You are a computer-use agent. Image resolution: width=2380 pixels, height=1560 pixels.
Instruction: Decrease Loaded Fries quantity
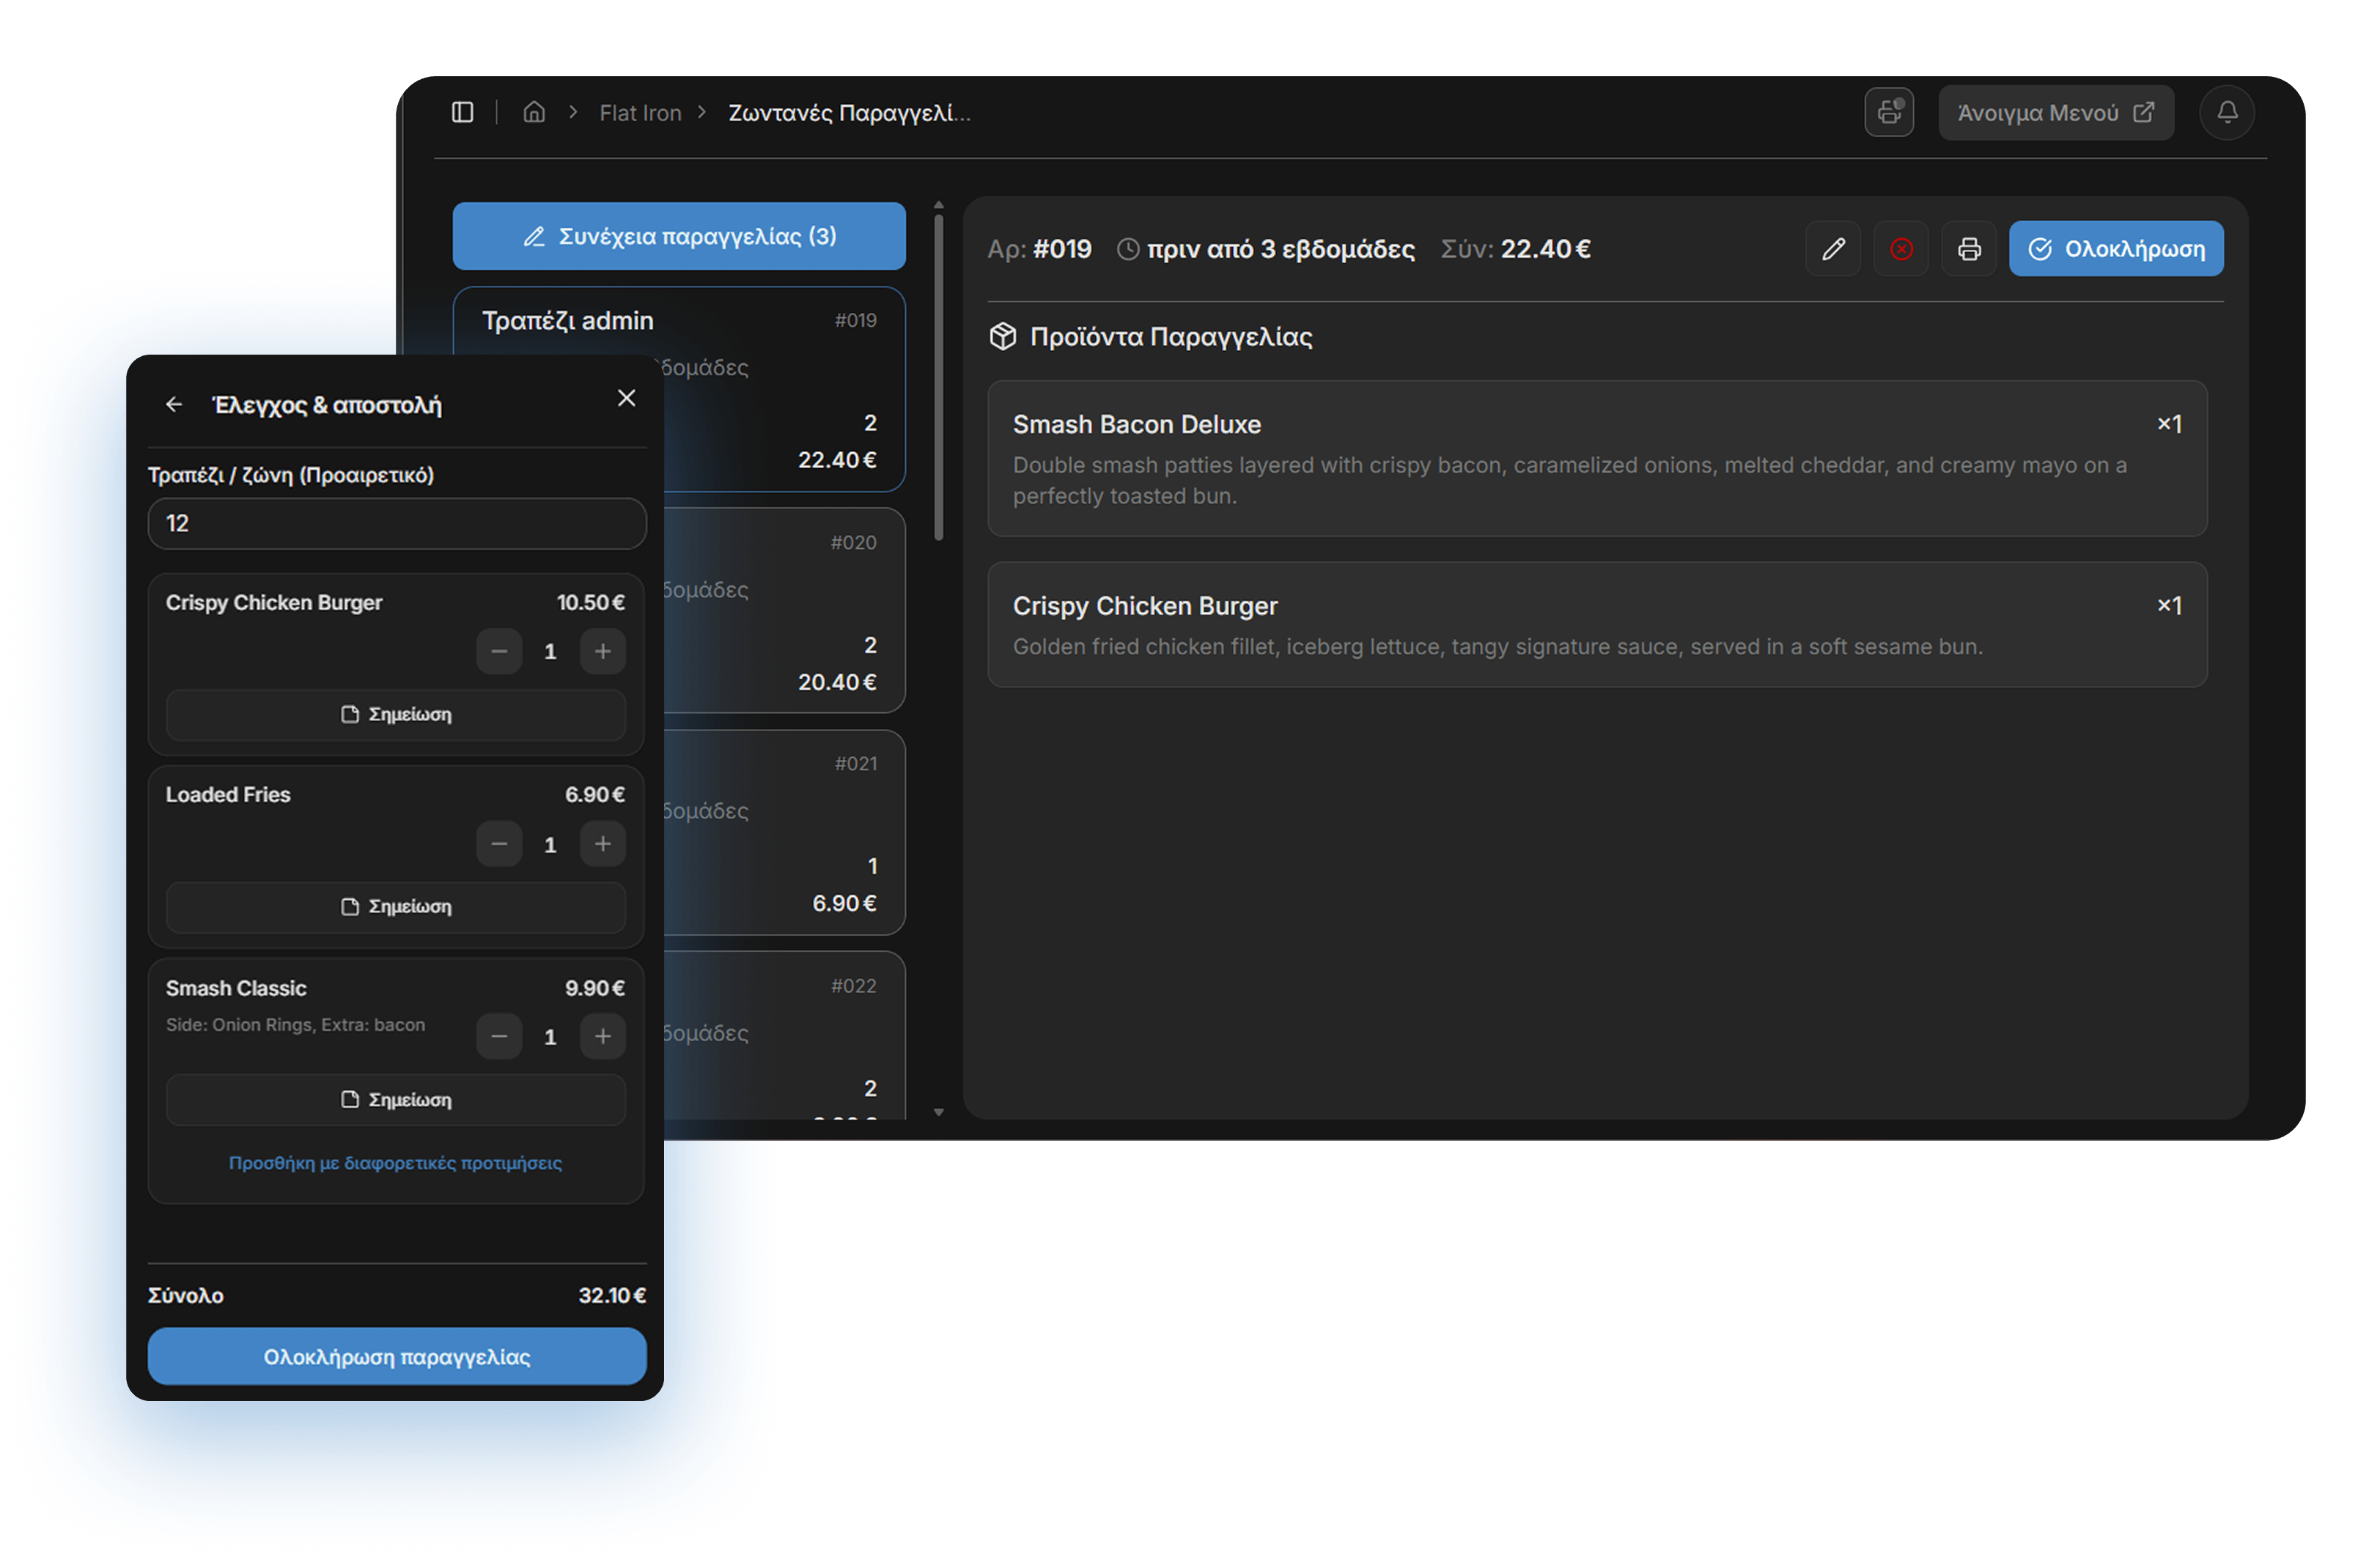(x=499, y=844)
